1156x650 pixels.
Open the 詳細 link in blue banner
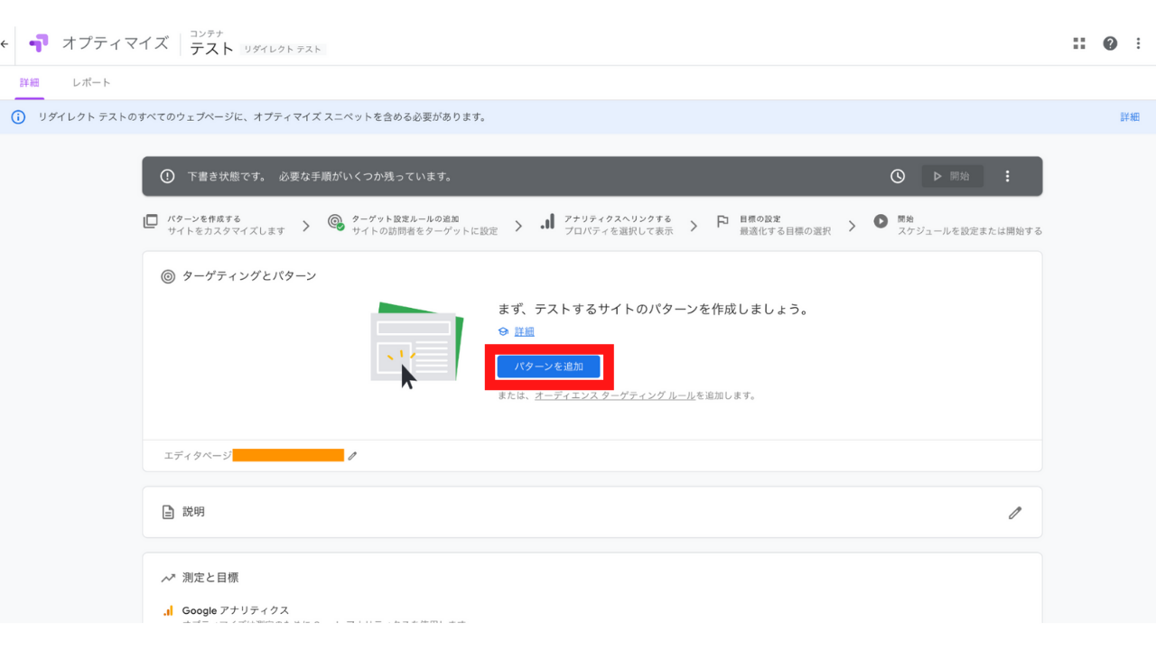coord(1130,117)
